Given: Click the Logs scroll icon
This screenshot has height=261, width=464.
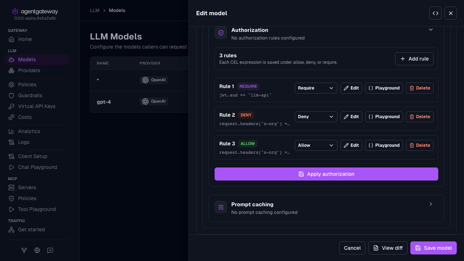Looking at the screenshot, I should pyautogui.click(x=11, y=142).
